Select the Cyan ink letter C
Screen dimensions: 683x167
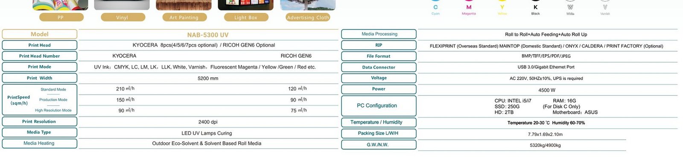(435, 7)
